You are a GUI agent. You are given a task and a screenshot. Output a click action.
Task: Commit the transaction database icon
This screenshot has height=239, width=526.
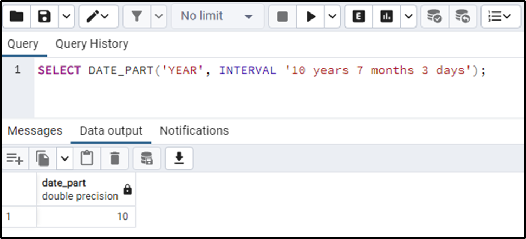pos(434,16)
